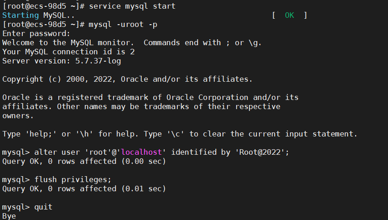Click the 'owners.' word
This screenshot has width=388, height=220.
coord(18,115)
